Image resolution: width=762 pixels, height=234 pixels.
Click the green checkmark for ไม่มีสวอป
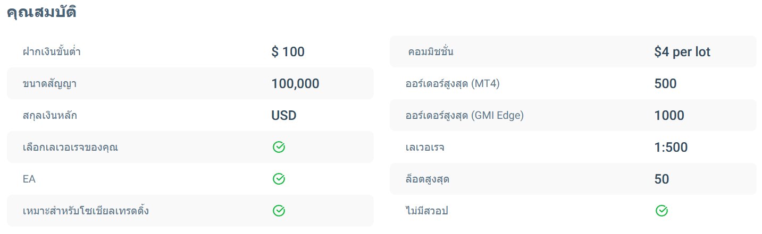[x=661, y=211]
